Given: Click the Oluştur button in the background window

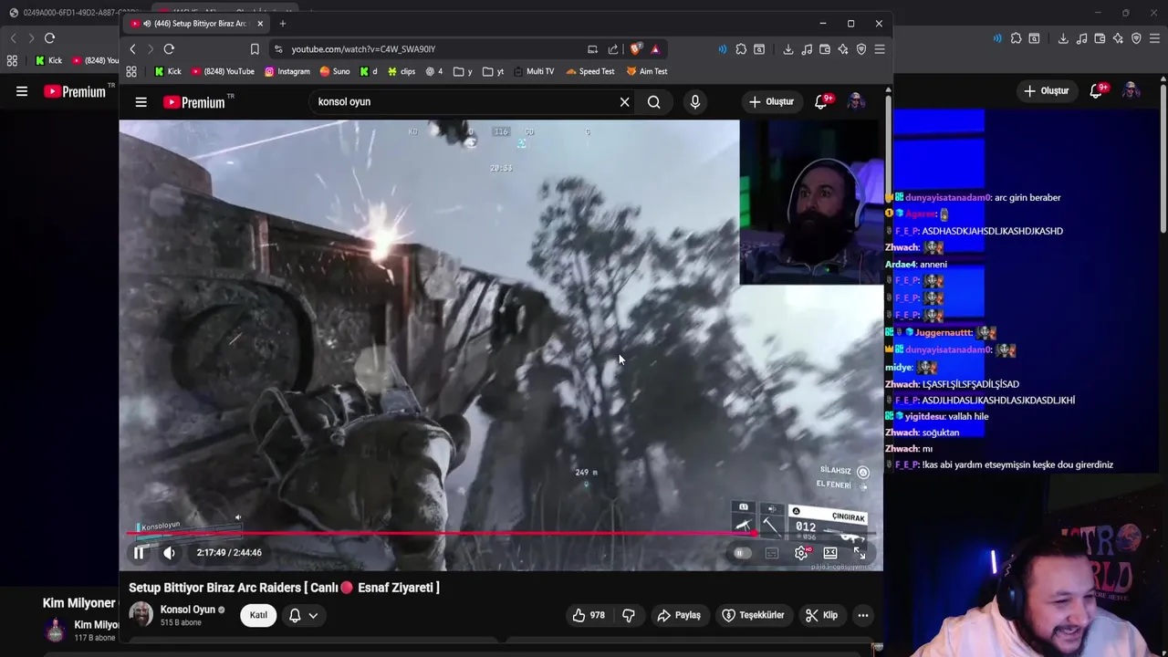Looking at the screenshot, I should [1046, 90].
